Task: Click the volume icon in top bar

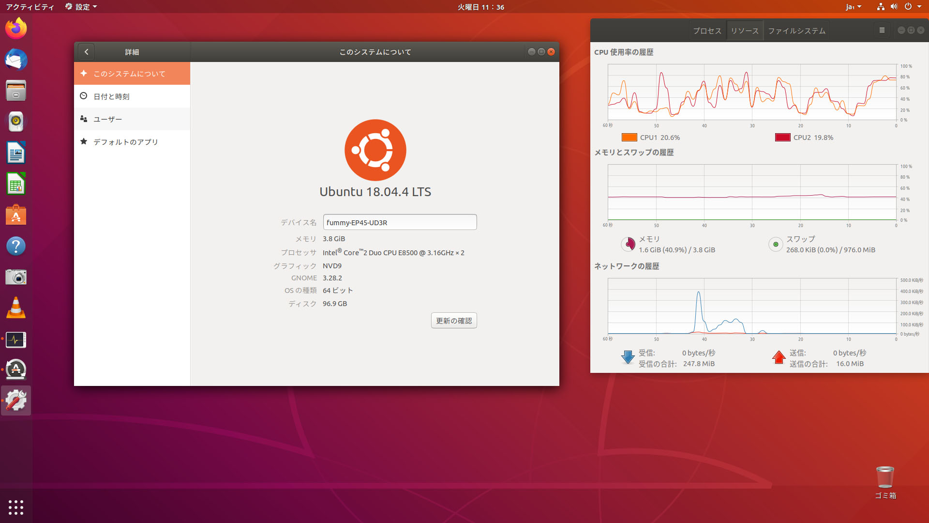Action: (x=894, y=7)
